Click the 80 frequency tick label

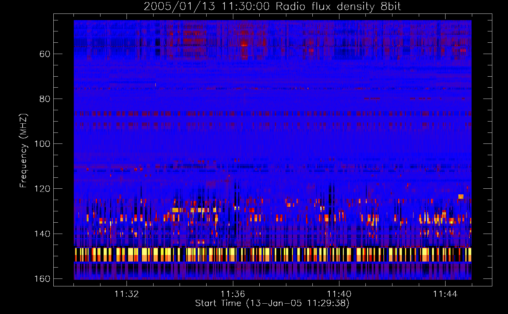[45, 99]
